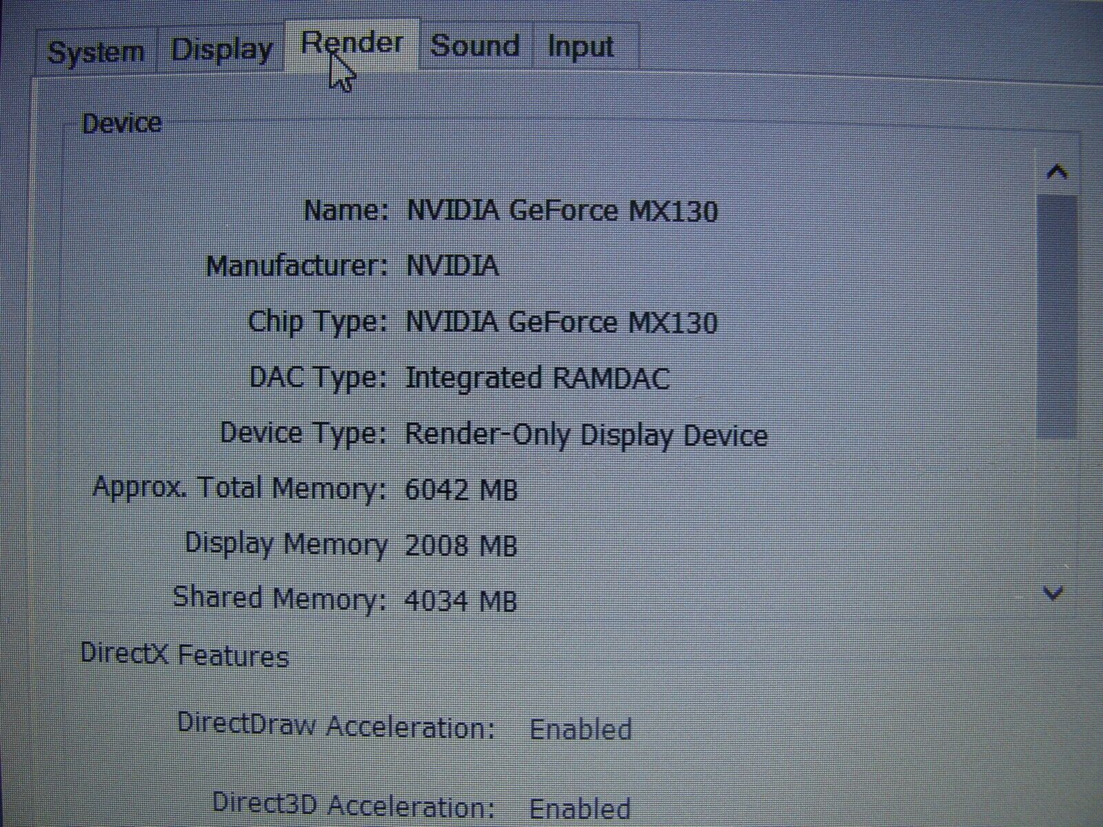Click the Shared Memory: label
Image resolution: width=1103 pixels, height=827 pixels.
pyautogui.click(x=280, y=598)
